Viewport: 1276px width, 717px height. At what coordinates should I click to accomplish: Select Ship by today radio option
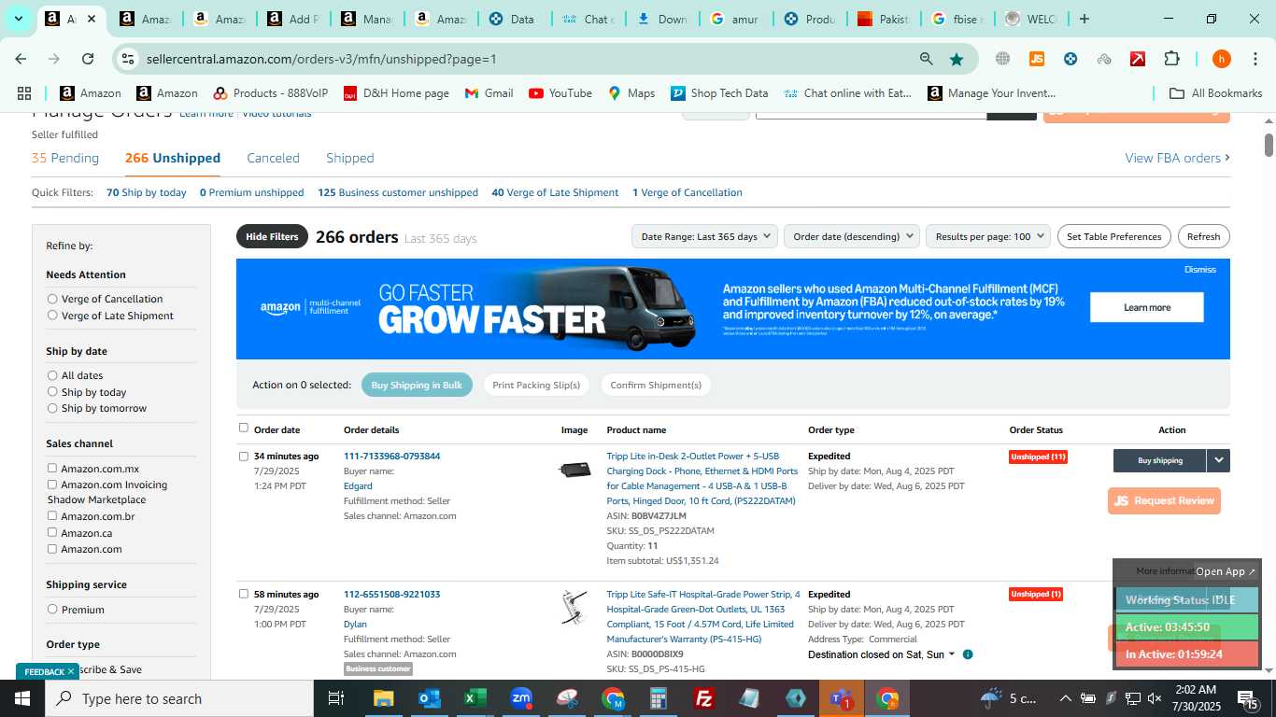point(52,392)
